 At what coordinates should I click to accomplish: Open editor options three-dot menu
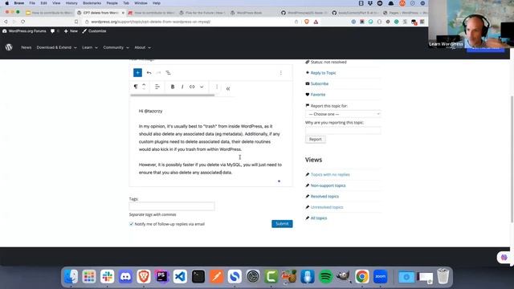(x=280, y=73)
